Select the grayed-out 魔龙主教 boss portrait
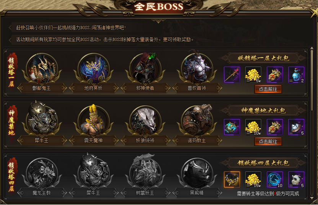 [42, 173]
